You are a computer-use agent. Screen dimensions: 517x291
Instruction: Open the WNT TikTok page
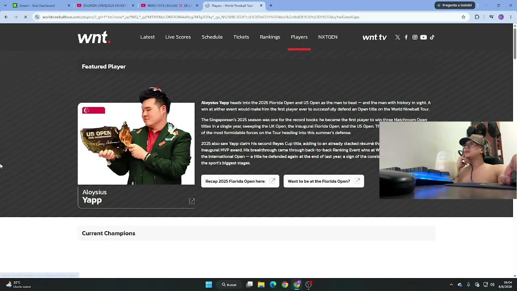(x=432, y=37)
